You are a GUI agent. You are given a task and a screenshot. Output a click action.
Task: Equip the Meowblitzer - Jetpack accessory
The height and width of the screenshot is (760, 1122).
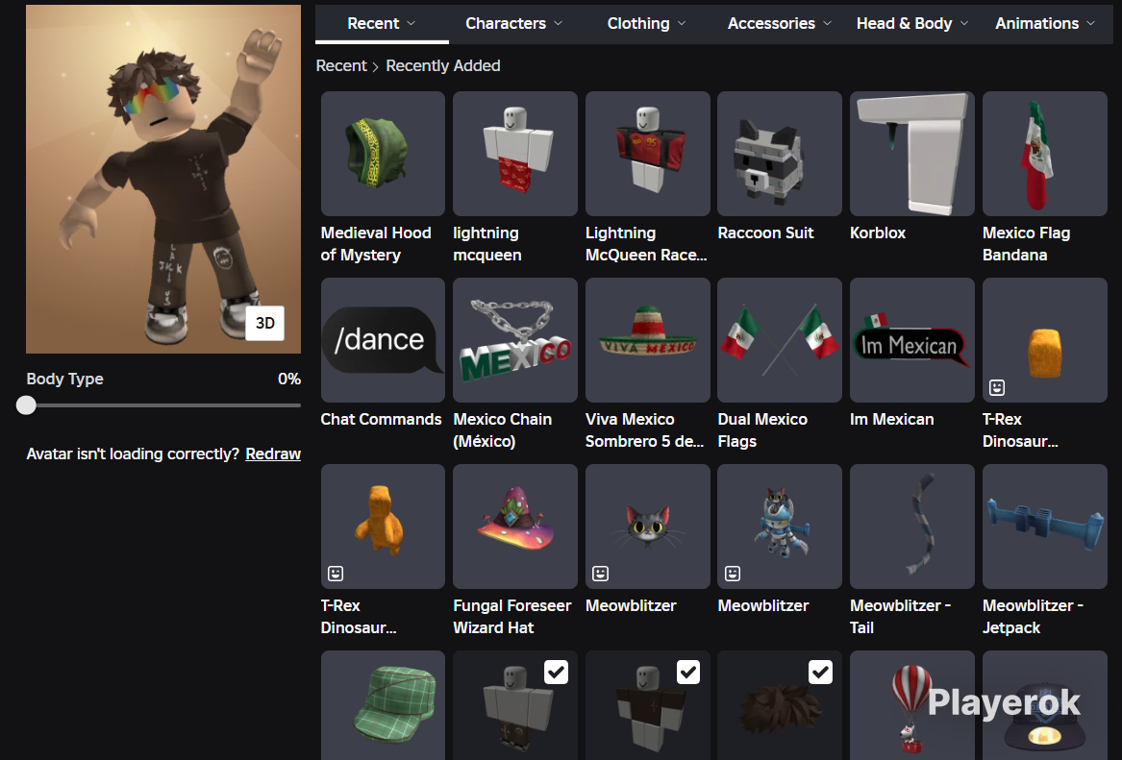click(x=1045, y=527)
